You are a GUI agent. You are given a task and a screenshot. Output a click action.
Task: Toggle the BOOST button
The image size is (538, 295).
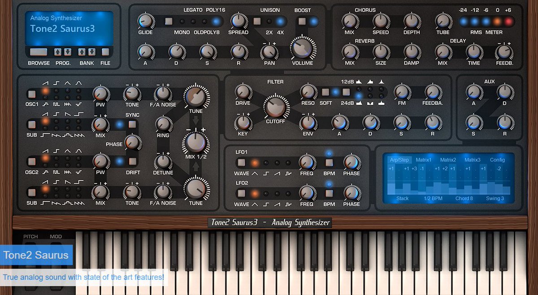(x=302, y=21)
